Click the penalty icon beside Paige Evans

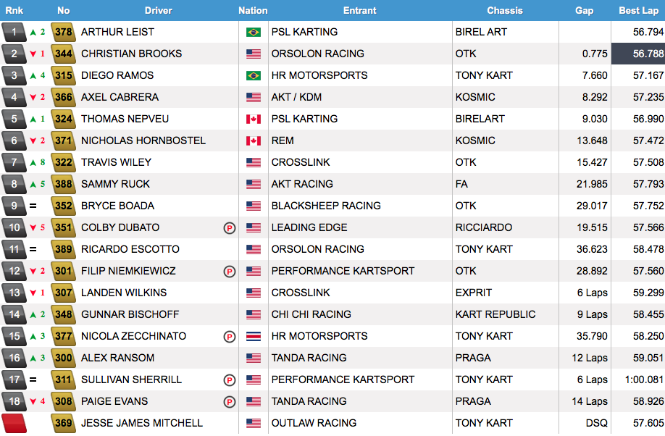(x=230, y=402)
